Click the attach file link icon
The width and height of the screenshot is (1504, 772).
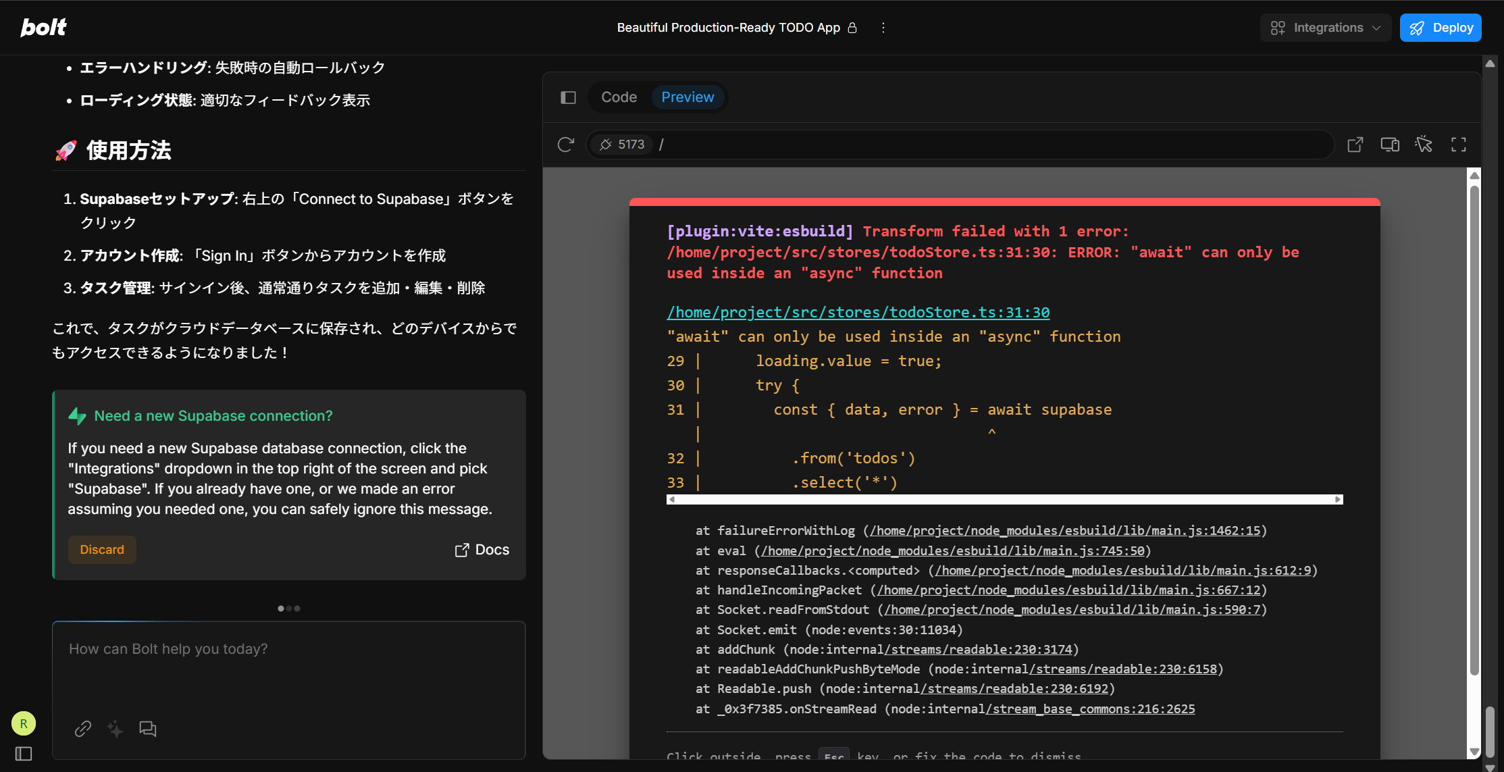pos(83,729)
